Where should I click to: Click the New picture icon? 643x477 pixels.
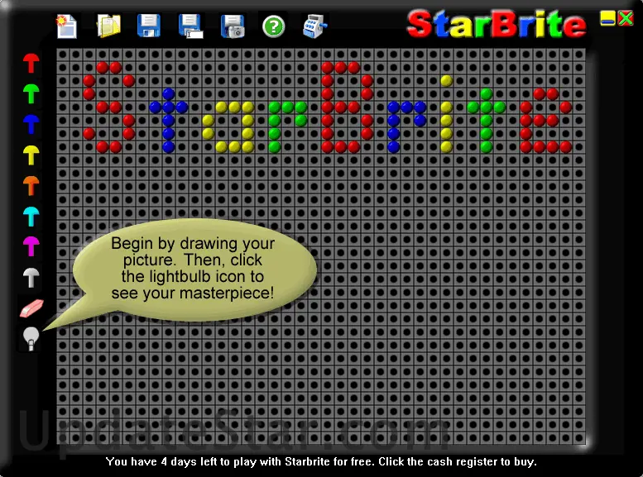pos(67,26)
